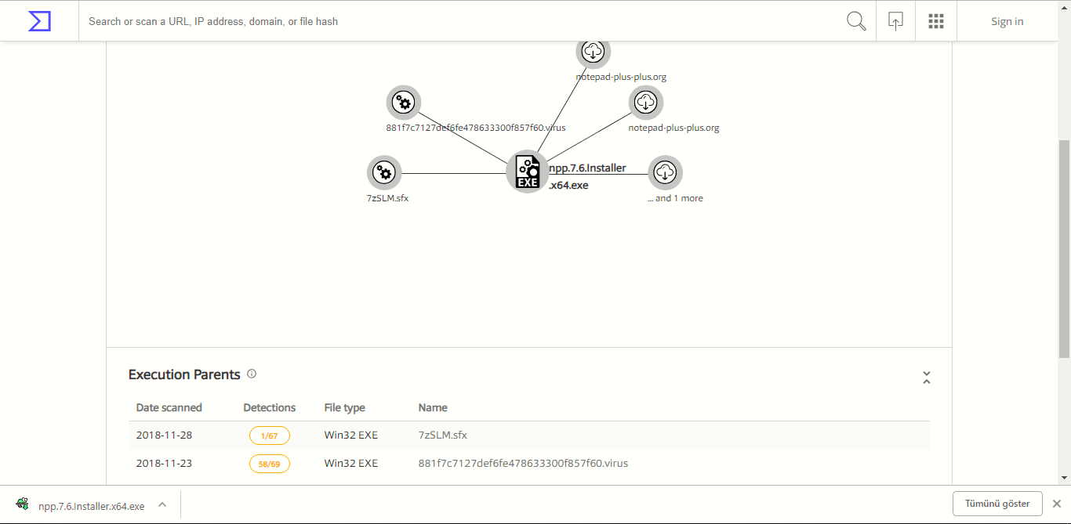Image resolution: width=1071 pixels, height=524 pixels.
Task: Click the scrollbar down arrow
Action: 1065,477
